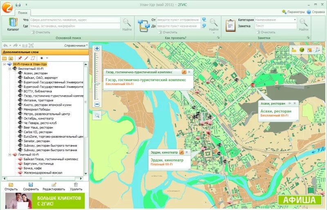Click the Что search input field
This screenshot has height=210, width=327.
coord(75,20)
